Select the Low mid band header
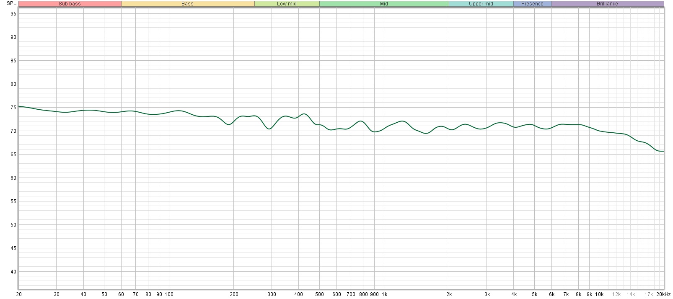Viewport: 673px width, 299px height. coord(287,4)
